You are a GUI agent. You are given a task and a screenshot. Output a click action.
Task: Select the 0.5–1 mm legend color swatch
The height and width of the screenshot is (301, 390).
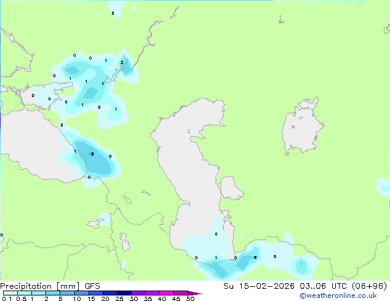click(x=25, y=293)
